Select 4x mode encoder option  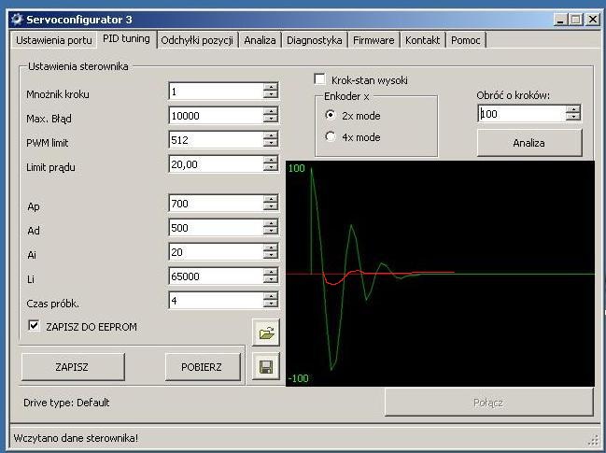(331, 136)
